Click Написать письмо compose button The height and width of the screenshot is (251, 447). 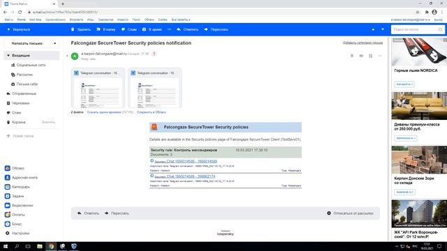27,43
